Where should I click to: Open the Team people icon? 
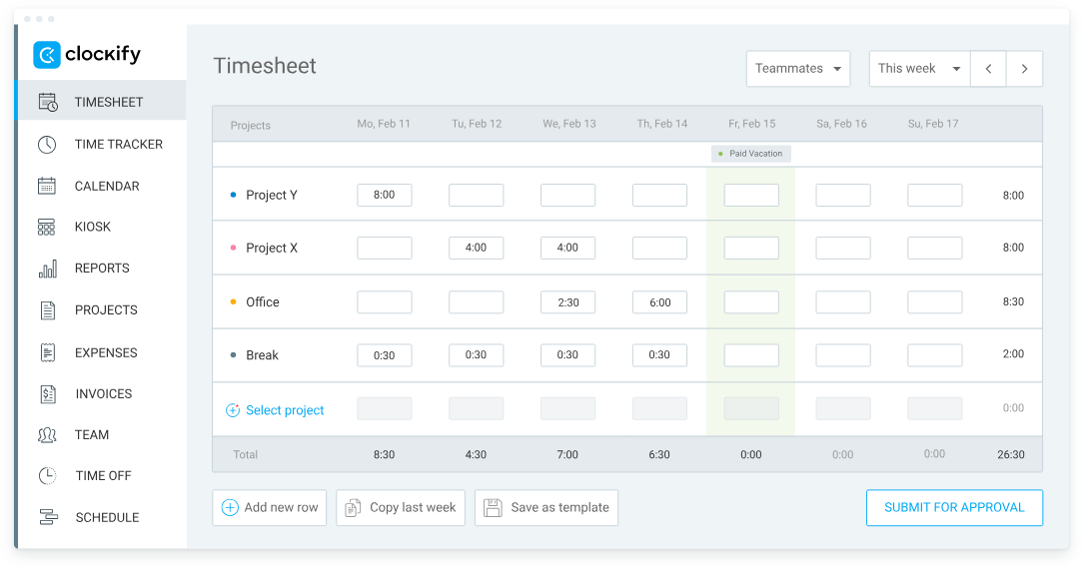click(47, 435)
